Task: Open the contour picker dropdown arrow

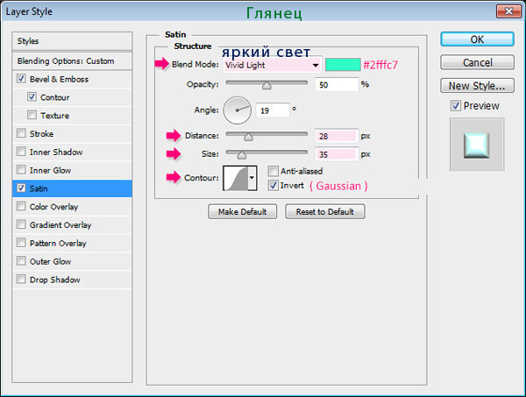Action: 252,178
